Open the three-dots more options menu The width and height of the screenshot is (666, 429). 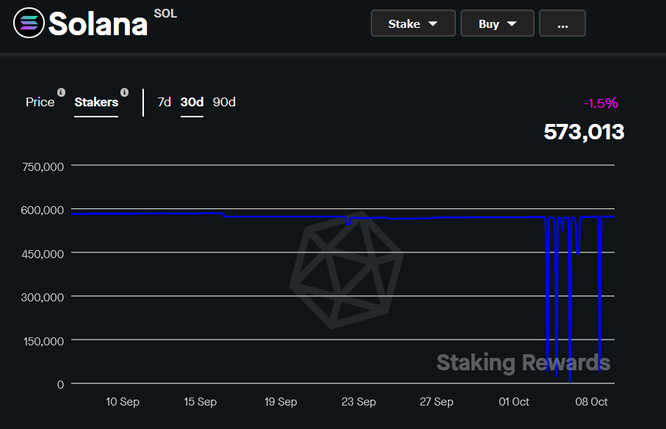[x=562, y=23]
